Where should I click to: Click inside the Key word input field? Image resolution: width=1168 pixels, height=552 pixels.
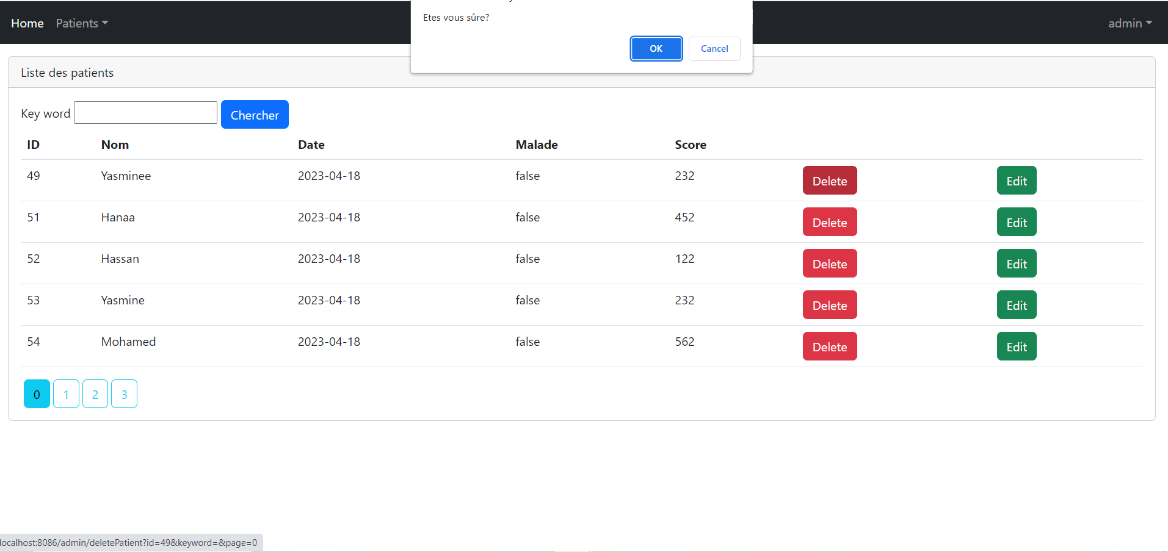[x=145, y=112]
